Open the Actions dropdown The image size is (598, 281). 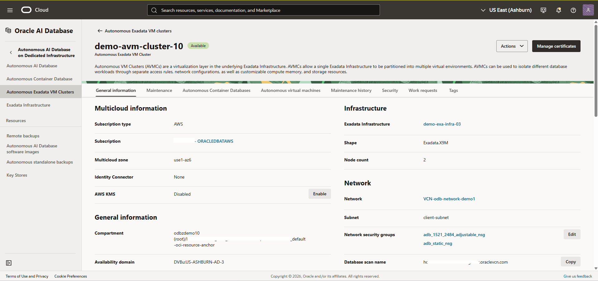pyautogui.click(x=512, y=46)
